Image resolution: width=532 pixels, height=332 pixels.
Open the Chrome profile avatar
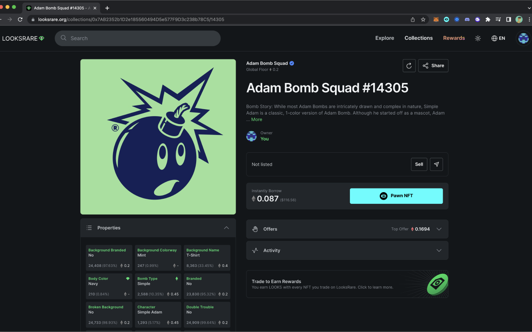point(519,20)
